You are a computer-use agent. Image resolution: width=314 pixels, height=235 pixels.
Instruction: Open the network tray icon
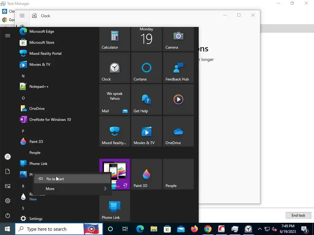coord(267,229)
